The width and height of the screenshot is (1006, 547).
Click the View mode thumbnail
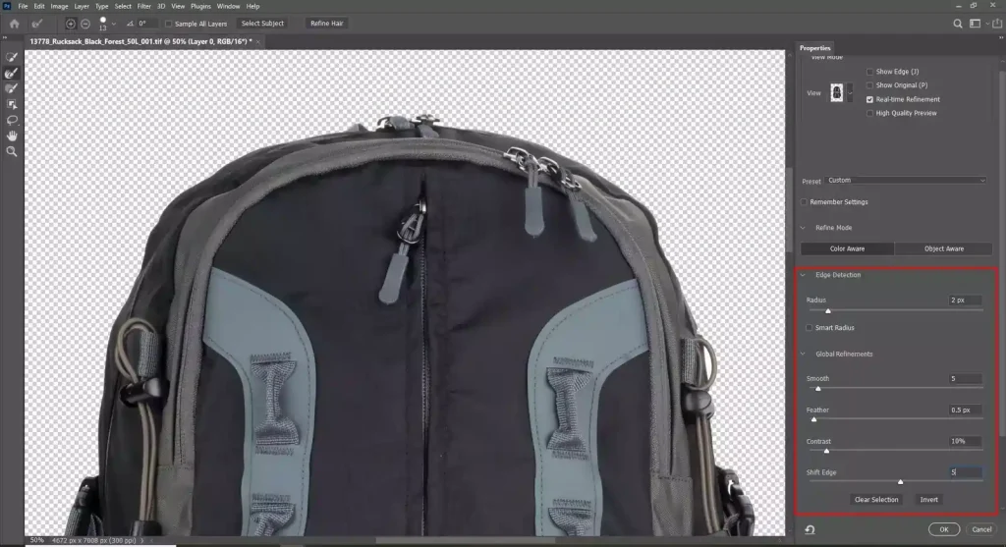[x=837, y=93]
